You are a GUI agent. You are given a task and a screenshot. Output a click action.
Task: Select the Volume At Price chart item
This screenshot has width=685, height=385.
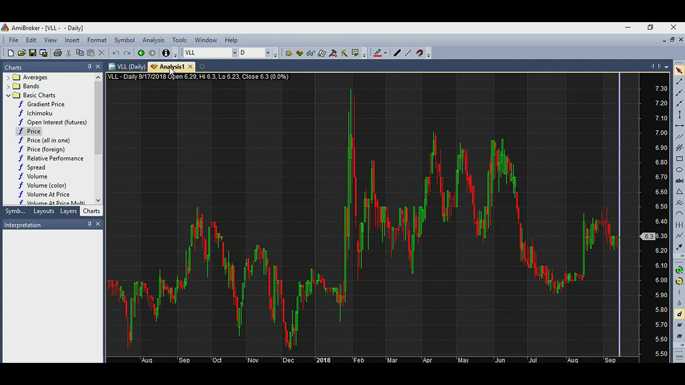pos(48,194)
